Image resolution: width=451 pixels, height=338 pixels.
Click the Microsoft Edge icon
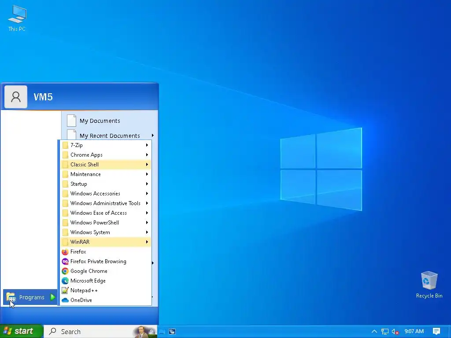65,281
